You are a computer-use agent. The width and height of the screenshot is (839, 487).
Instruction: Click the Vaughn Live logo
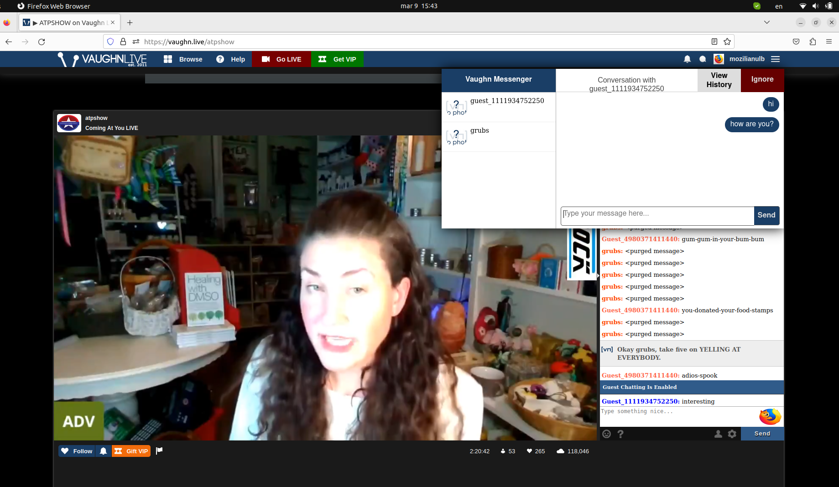[101, 59]
